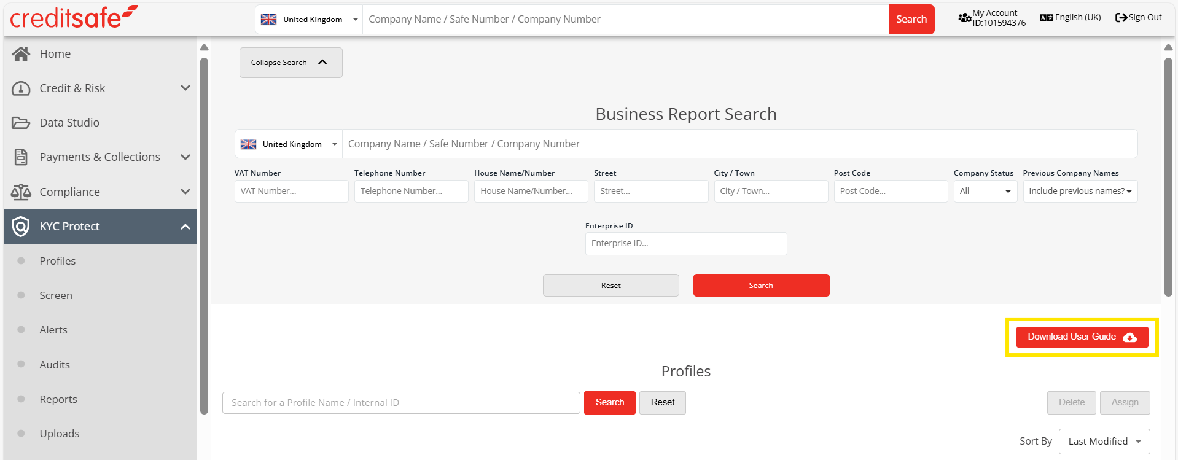Open the Company Status dropdown
Screen dimensions: 1178x460
[x=985, y=192]
